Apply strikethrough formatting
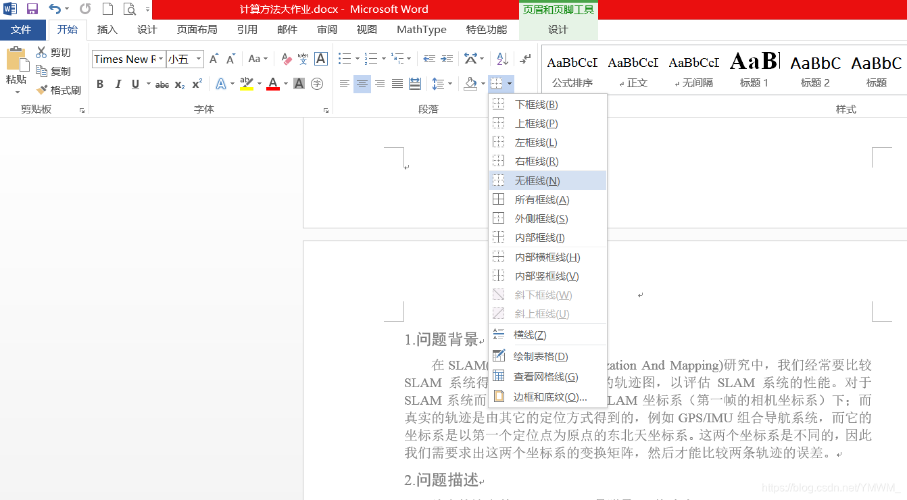Screen dimensions: 907x500 pyautogui.click(x=162, y=84)
